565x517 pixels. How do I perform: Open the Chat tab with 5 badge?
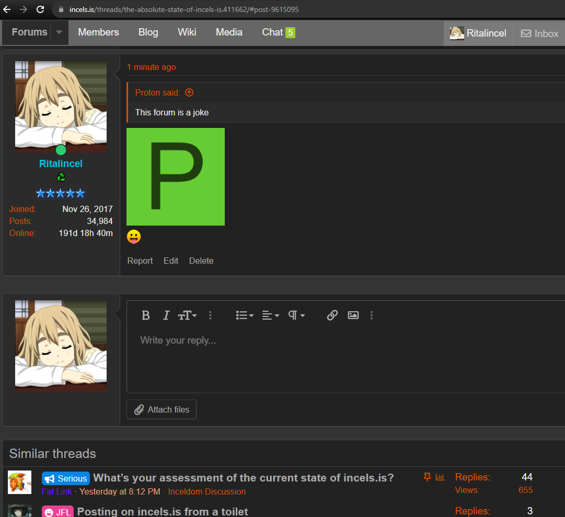coord(279,32)
